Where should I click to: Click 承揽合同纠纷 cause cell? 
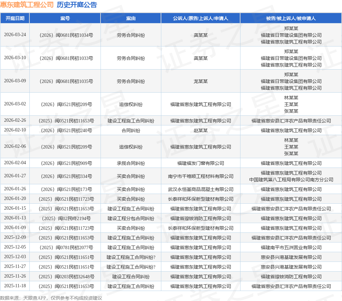tap(131, 164)
